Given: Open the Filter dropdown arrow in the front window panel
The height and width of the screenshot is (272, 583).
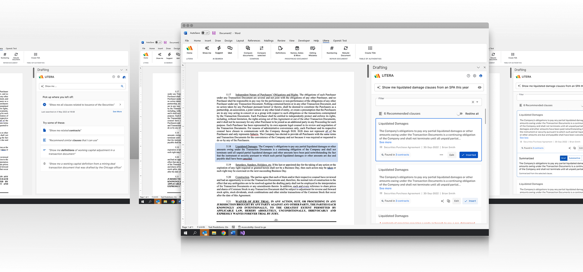Looking at the screenshot, I should click(477, 102).
